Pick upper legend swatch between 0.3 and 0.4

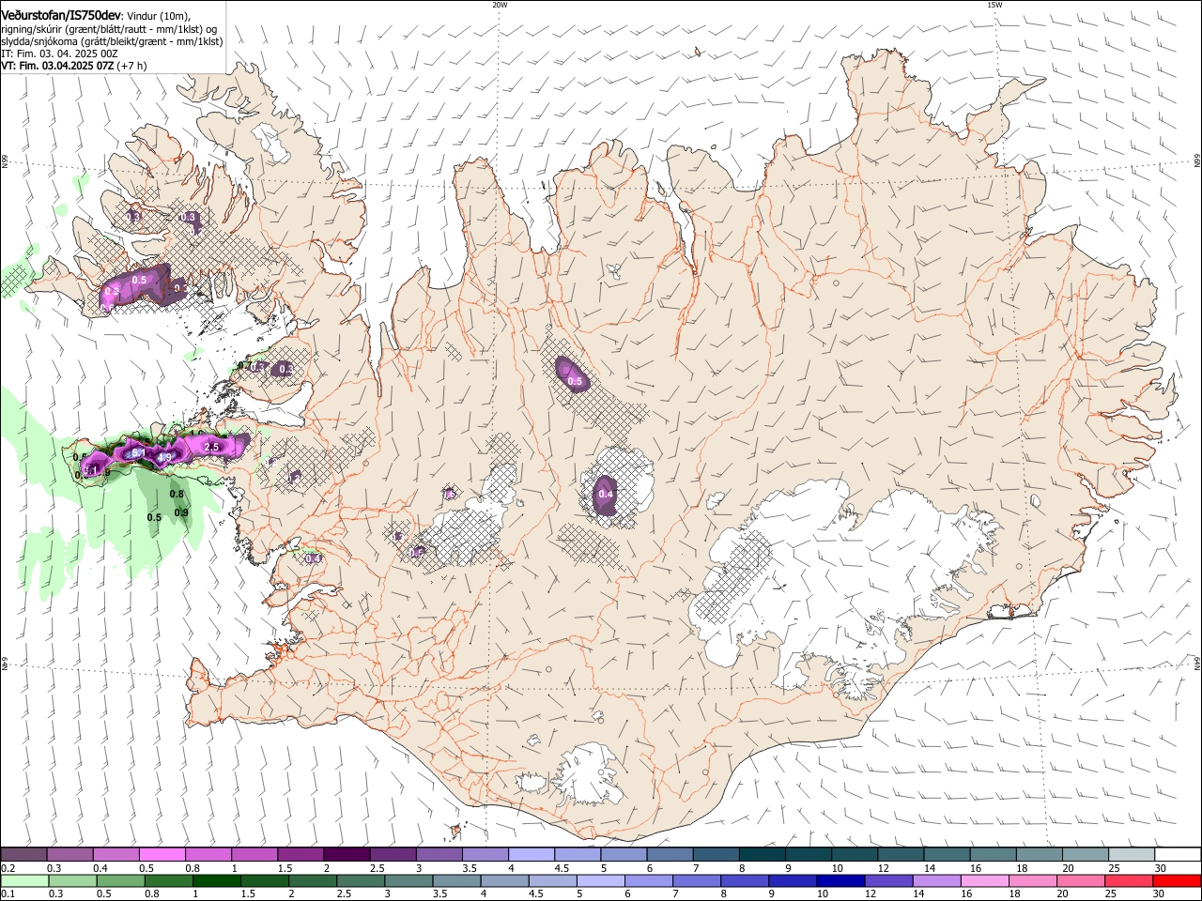pos(69,855)
